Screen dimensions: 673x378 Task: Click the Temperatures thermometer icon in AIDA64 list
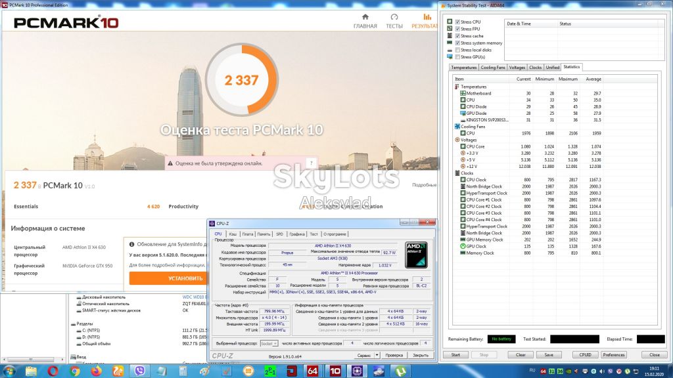(457, 87)
